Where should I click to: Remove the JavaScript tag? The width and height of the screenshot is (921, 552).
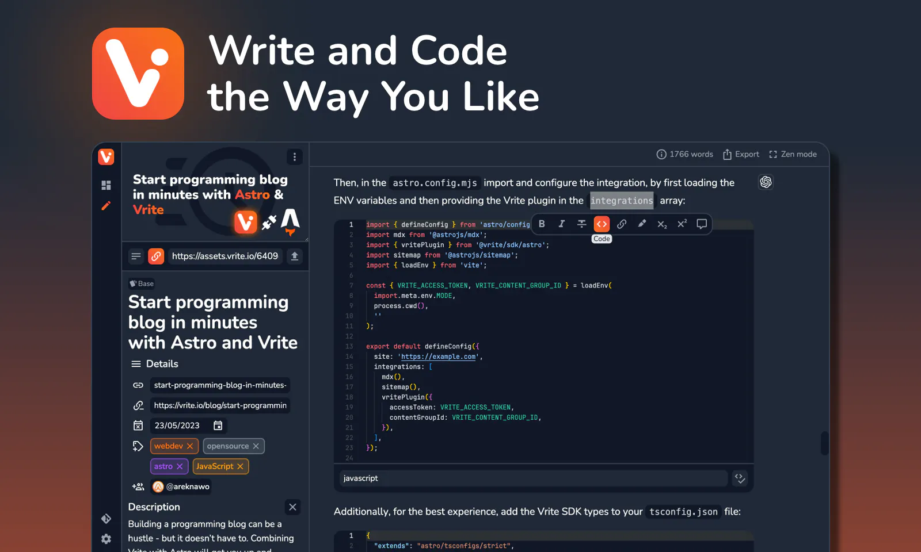(x=241, y=466)
